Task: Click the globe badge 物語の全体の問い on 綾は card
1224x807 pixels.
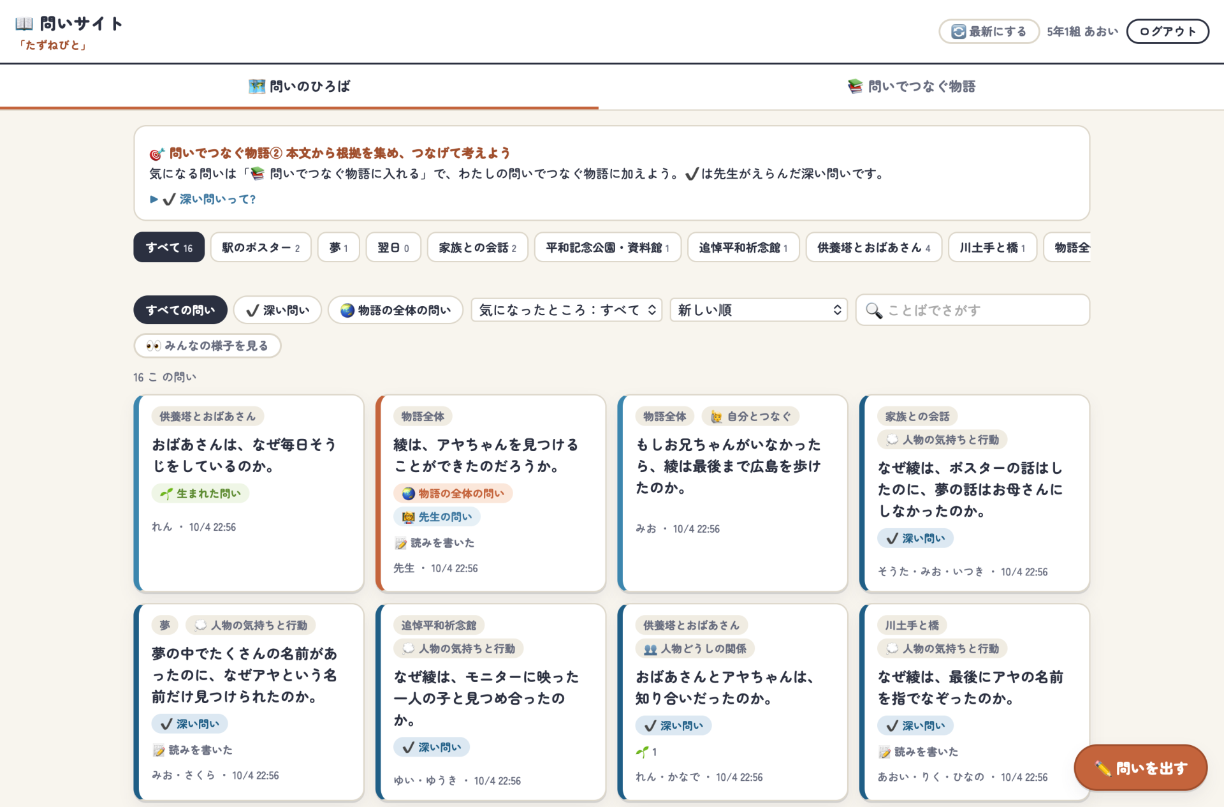Action: pos(453,493)
